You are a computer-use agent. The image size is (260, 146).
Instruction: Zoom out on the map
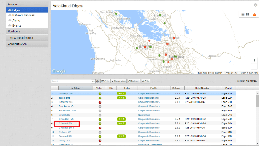coord(254,66)
